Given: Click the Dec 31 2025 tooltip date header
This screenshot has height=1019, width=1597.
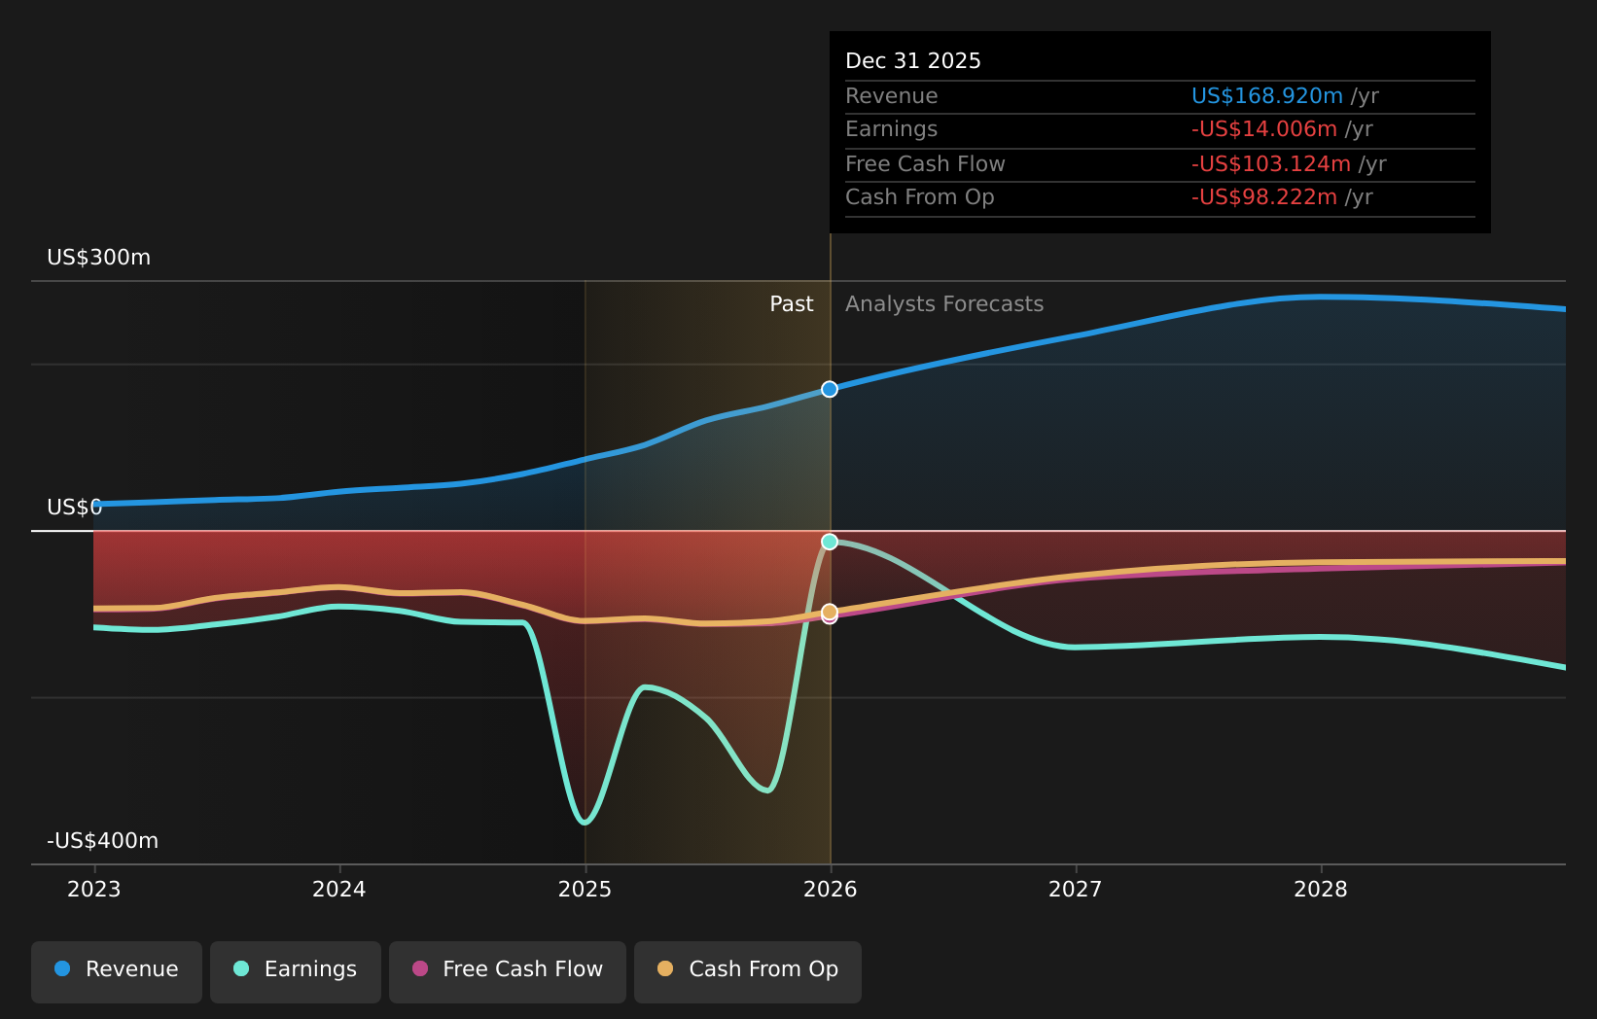Looking at the screenshot, I should [x=912, y=61].
